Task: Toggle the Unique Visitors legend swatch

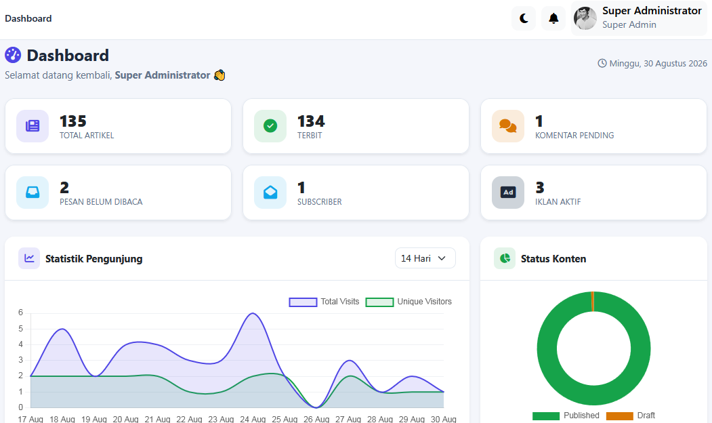Action: pyautogui.click(x=379, y=302)
